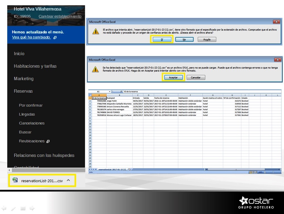
Task: Expand the download options chevron for the csv file
Action: (69, 180)
